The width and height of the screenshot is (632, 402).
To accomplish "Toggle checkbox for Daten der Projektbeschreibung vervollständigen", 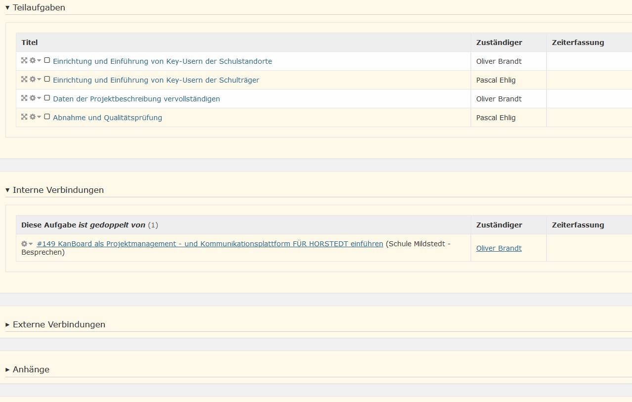I will tap(47, 98).
